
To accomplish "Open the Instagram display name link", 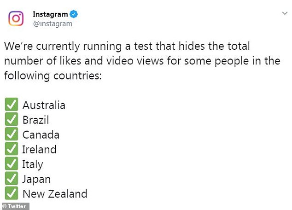I will coord(50,14).
